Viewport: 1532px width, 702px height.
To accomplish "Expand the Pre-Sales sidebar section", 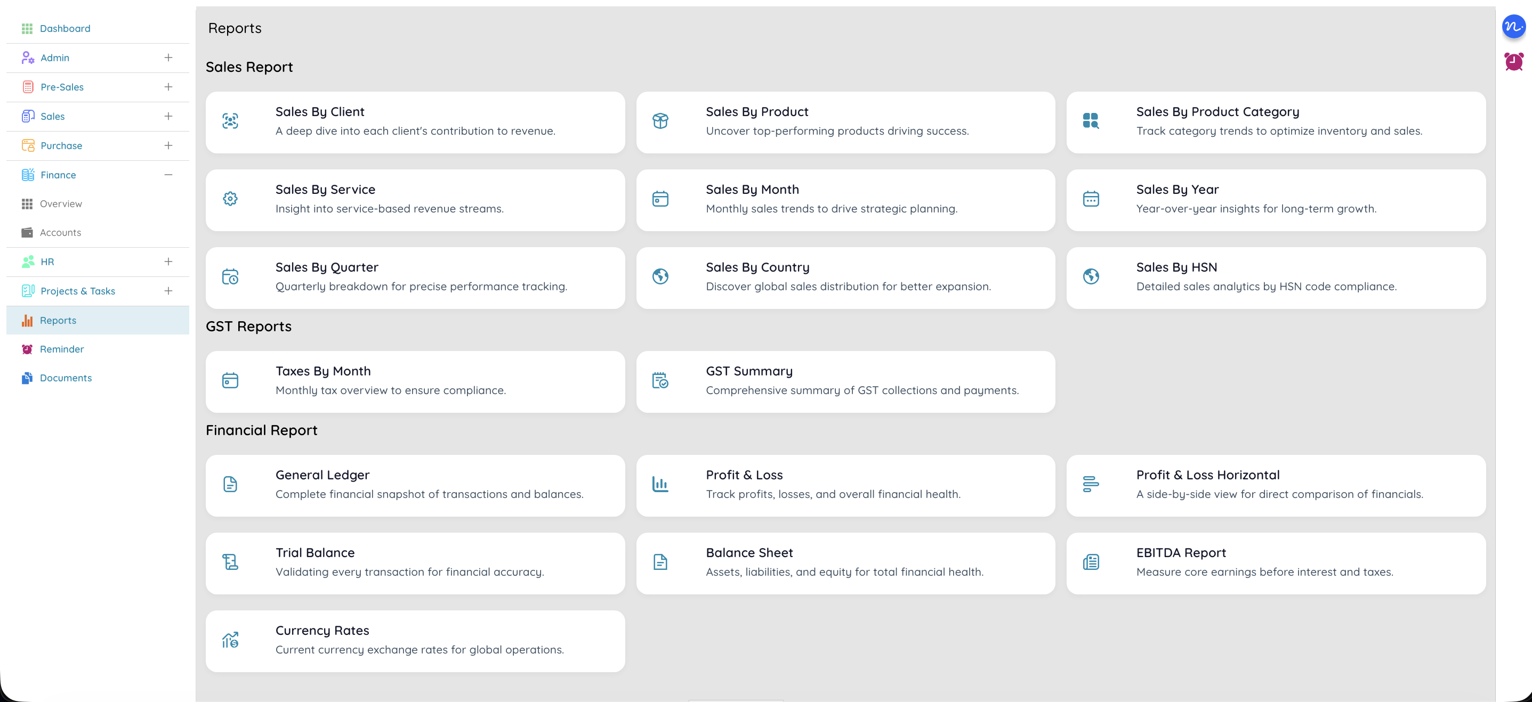I will coord(168,87).
